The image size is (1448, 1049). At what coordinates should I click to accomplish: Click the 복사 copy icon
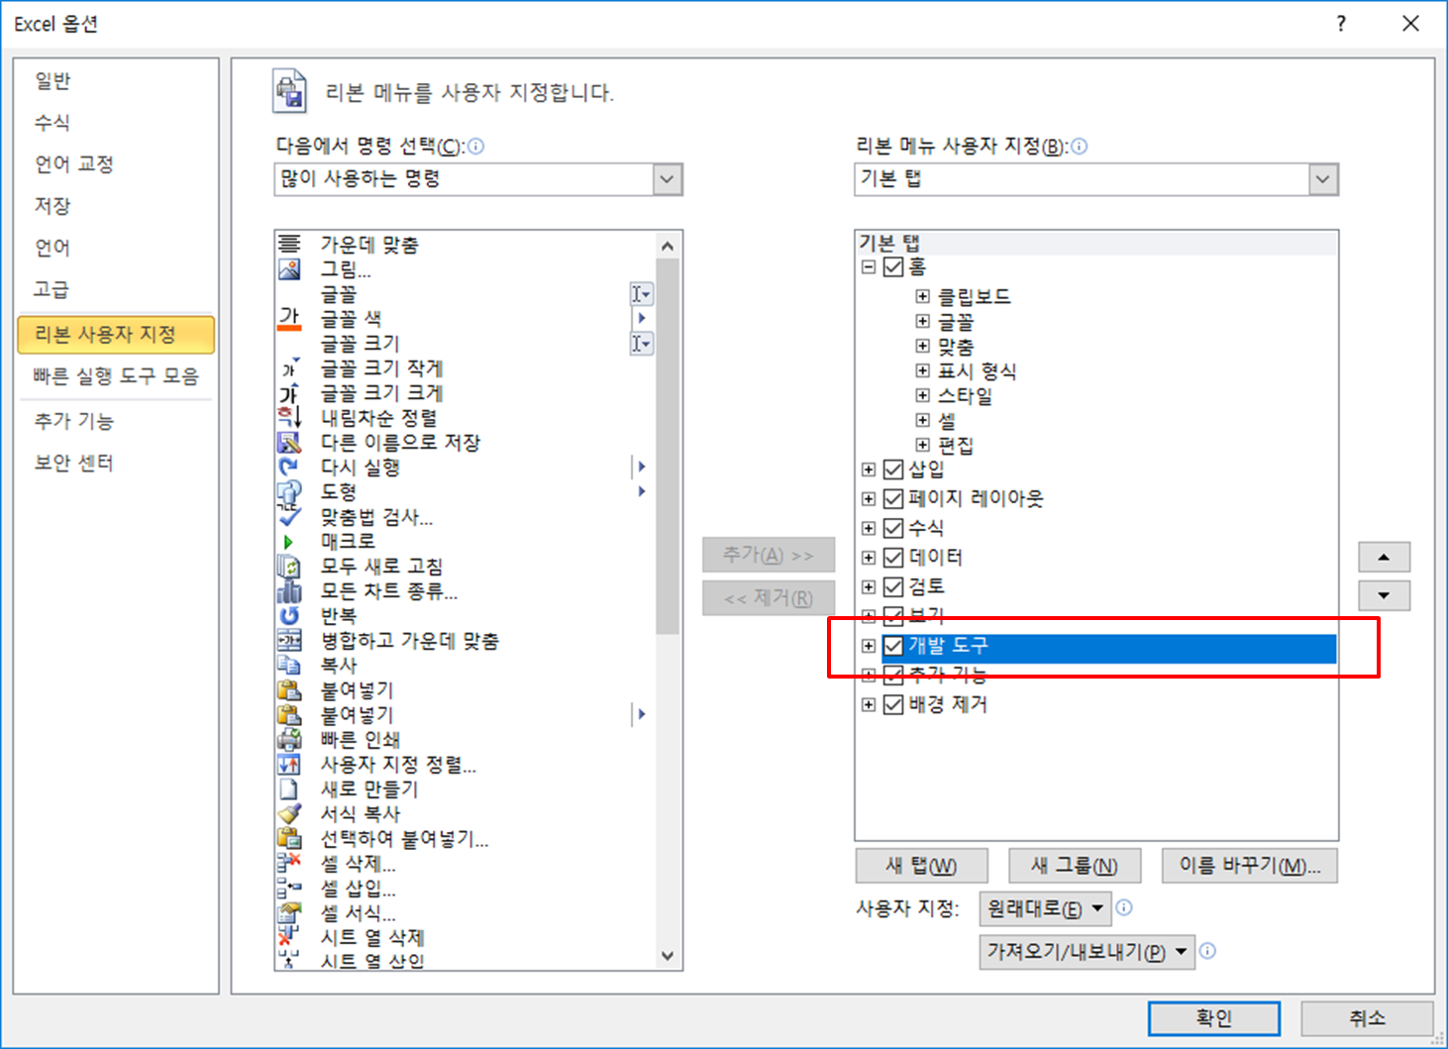pos(289,665)
